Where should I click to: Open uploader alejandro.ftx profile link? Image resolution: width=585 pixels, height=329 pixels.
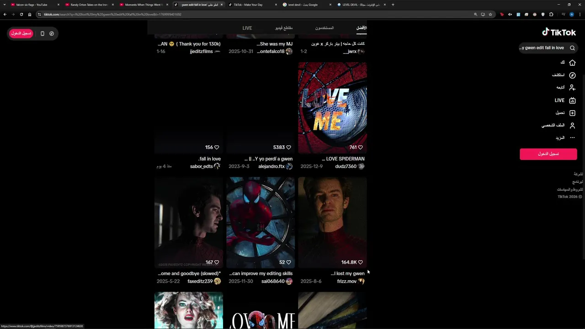pos(271,166)
